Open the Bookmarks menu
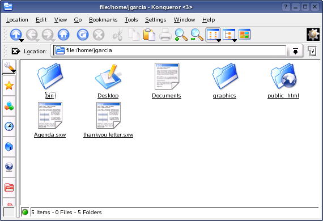This screenshot has width=323, height=221. [103, 20]
